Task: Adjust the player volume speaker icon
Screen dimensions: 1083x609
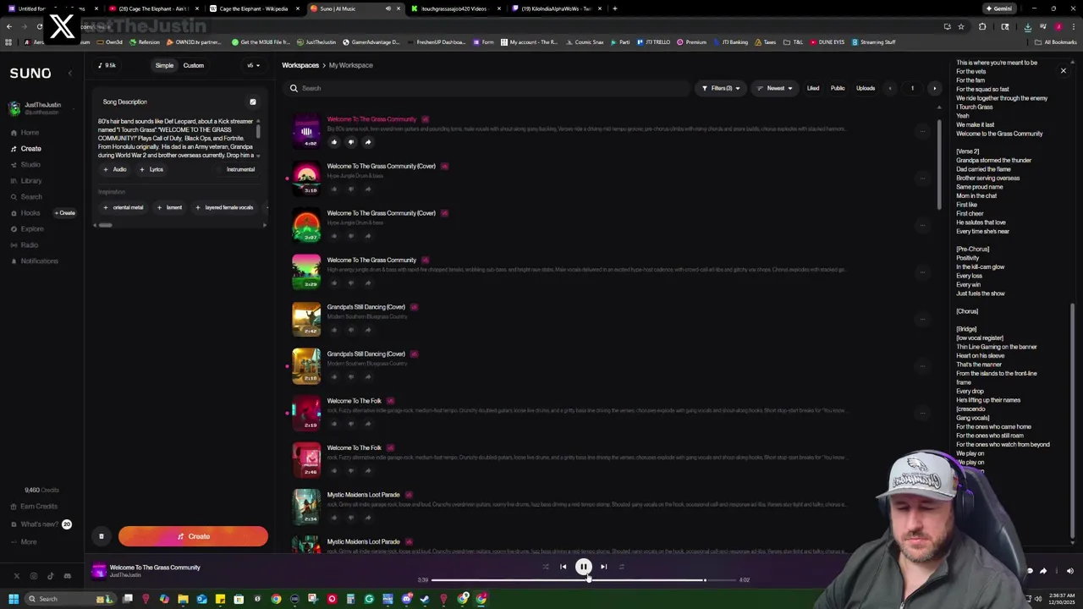Action: click(1069, 571)
